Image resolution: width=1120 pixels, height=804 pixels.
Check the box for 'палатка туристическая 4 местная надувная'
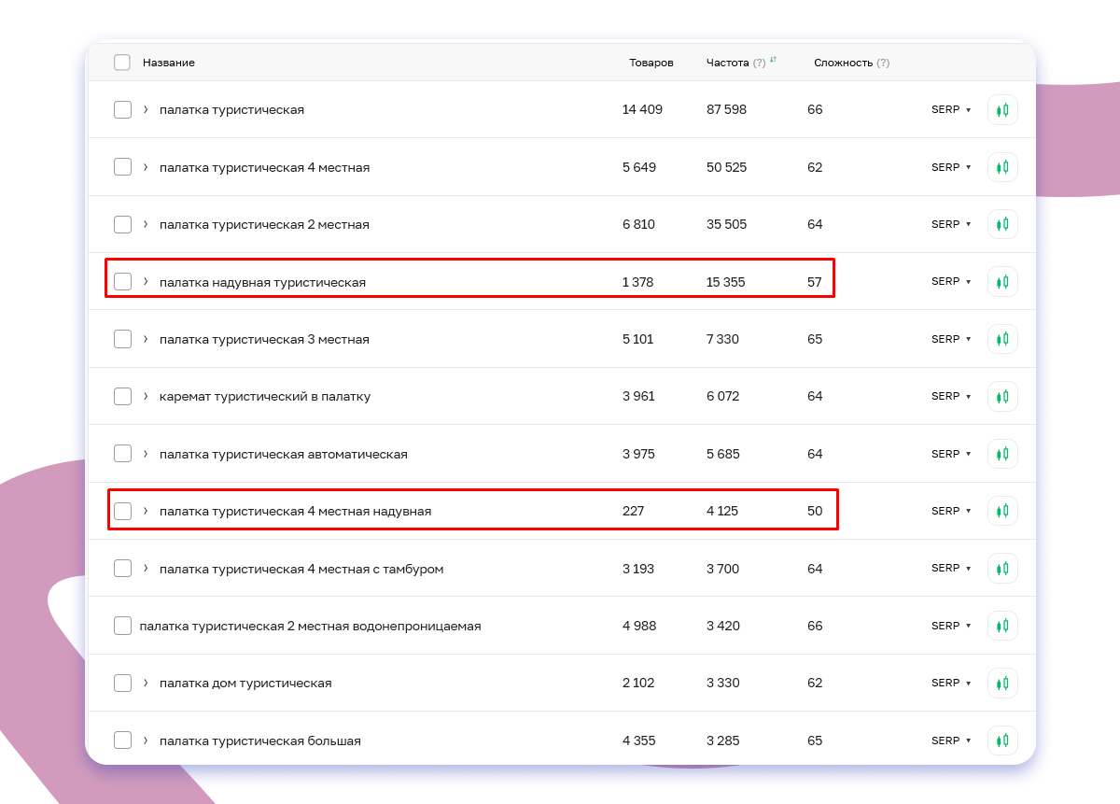(x=122, y=511)
